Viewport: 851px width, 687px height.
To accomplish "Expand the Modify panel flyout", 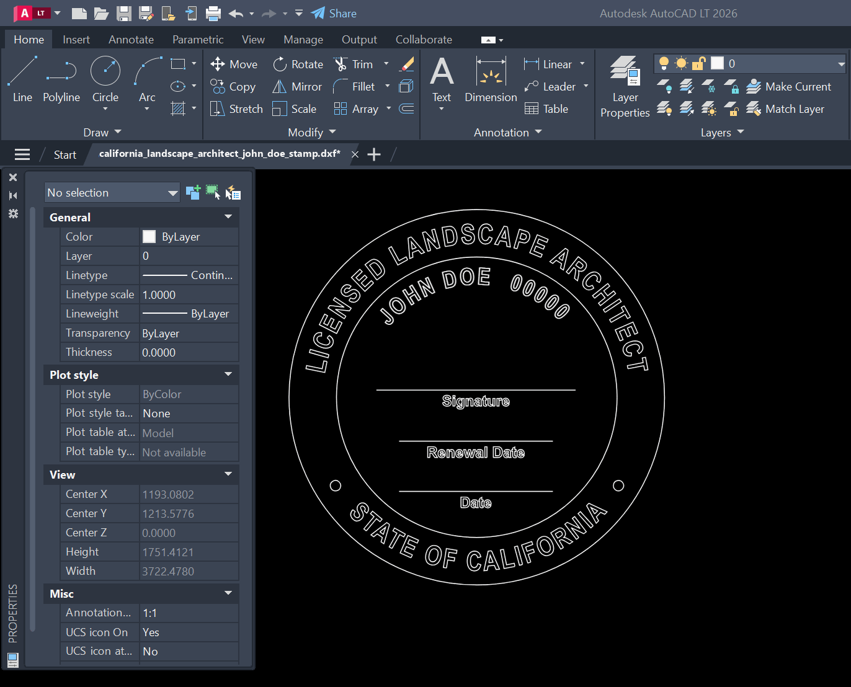I will (312, 132).
